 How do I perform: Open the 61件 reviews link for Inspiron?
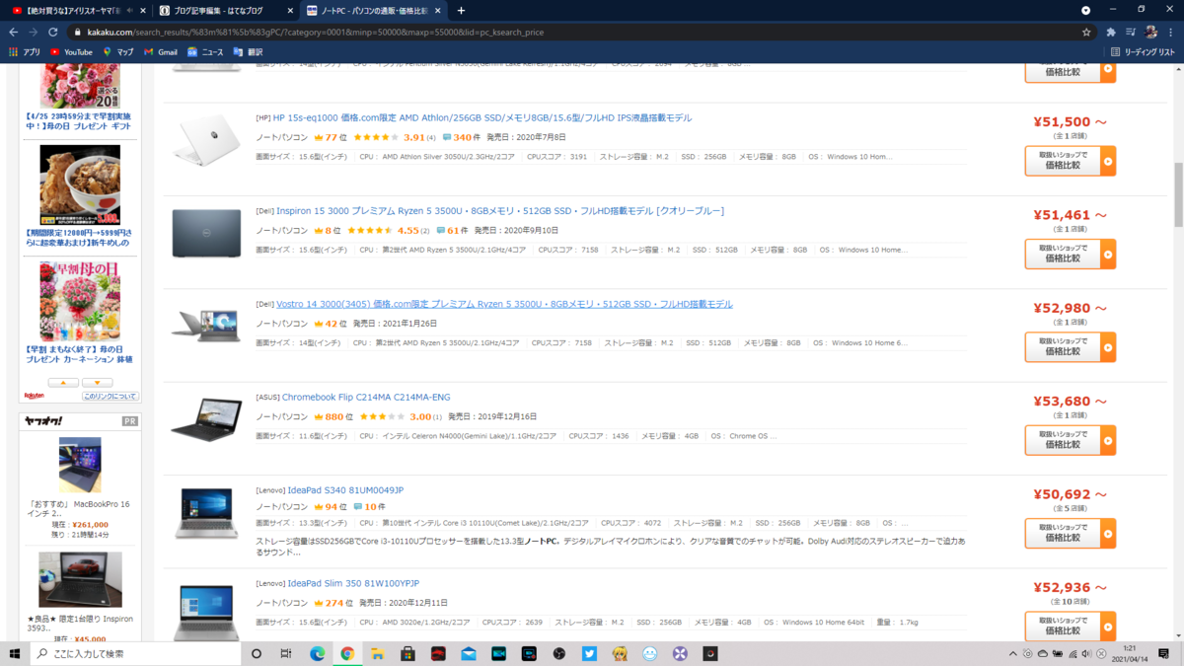[x=453, y=231]
